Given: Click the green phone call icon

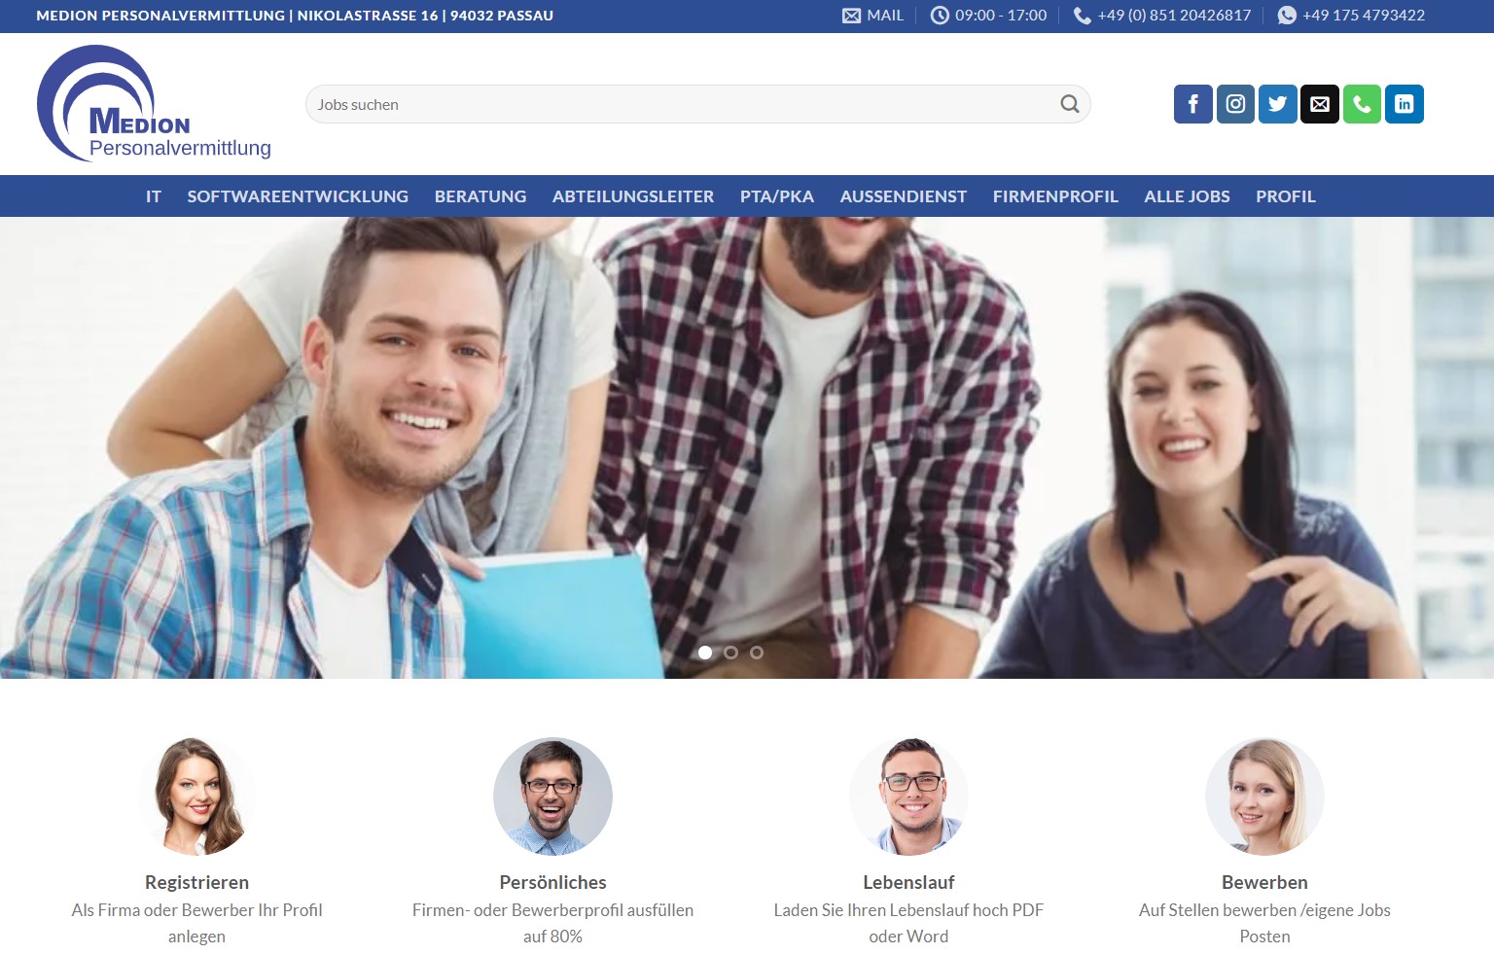Looking at the screenshot, I should pyautogui.click(x=1362, y=104).
